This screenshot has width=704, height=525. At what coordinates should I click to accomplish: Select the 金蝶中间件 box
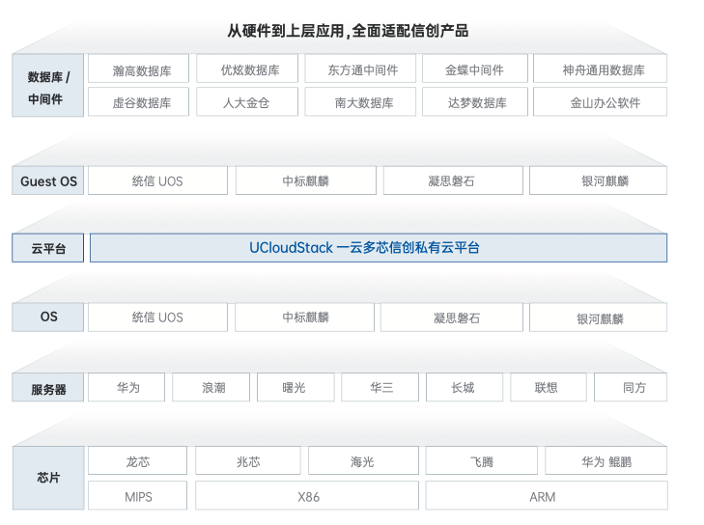point(475,69)
